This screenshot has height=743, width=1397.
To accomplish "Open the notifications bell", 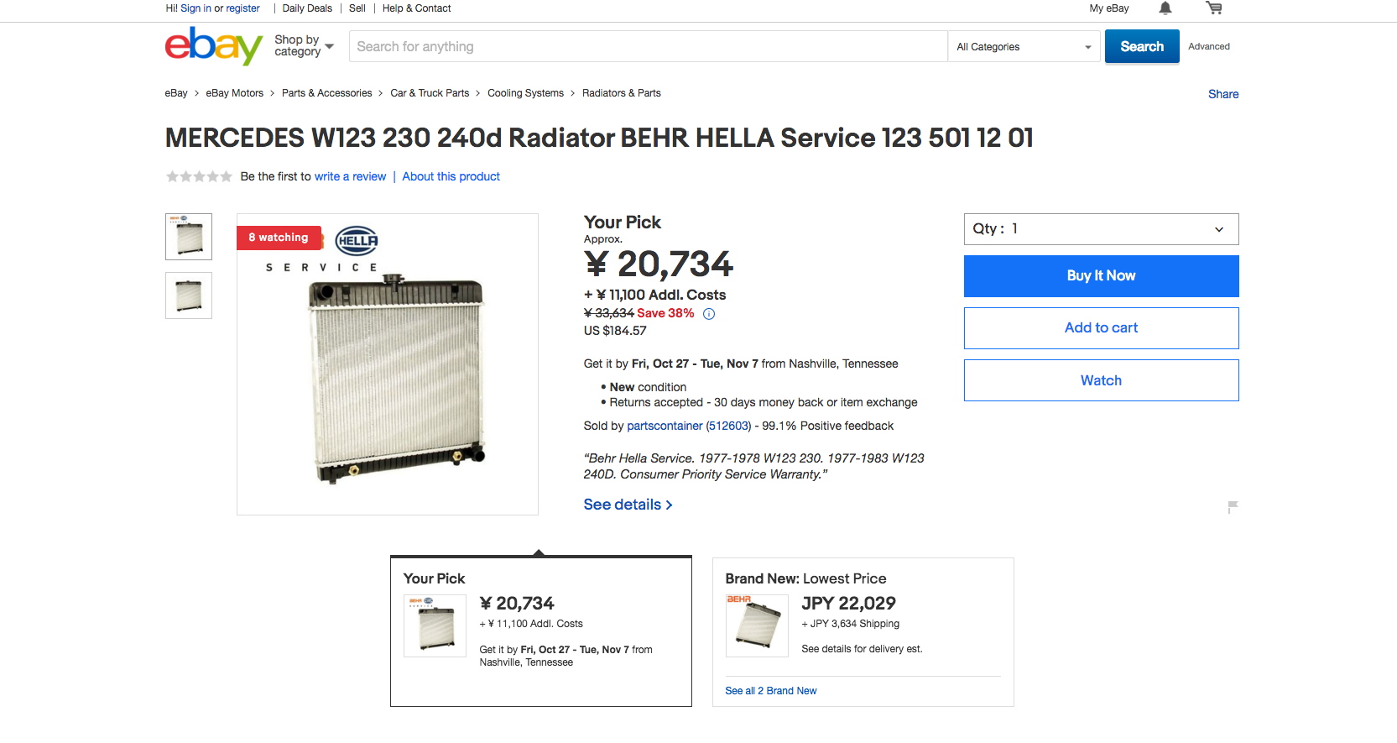I will [1165, 8].
